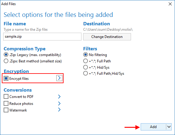Open Convert to PDF options chevron
Image resolution: width=175 pixels, height=135 pixels.
(59, 97)
